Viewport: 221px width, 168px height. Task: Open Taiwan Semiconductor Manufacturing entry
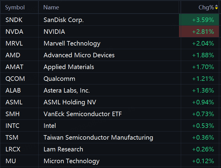[x=98, y=138]
